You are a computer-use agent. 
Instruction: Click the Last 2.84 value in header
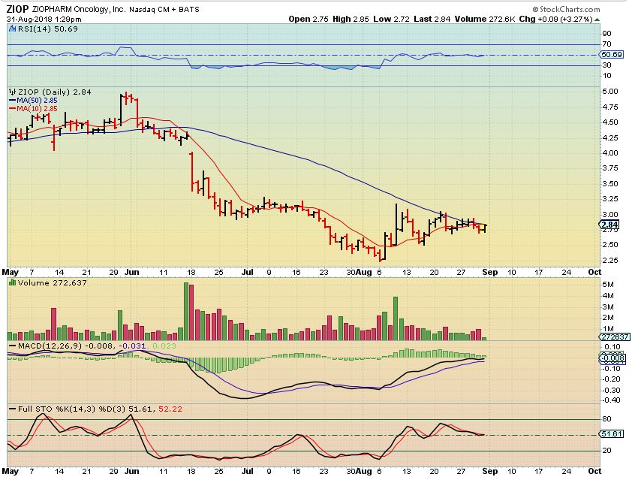pos(432,19)
